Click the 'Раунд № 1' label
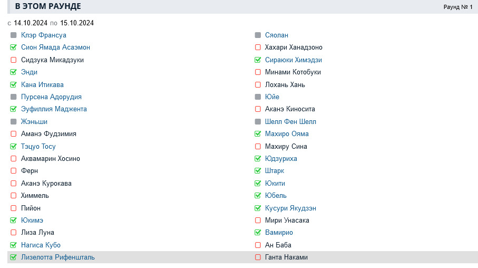This screenshot has width=478, height=268. 457,7
